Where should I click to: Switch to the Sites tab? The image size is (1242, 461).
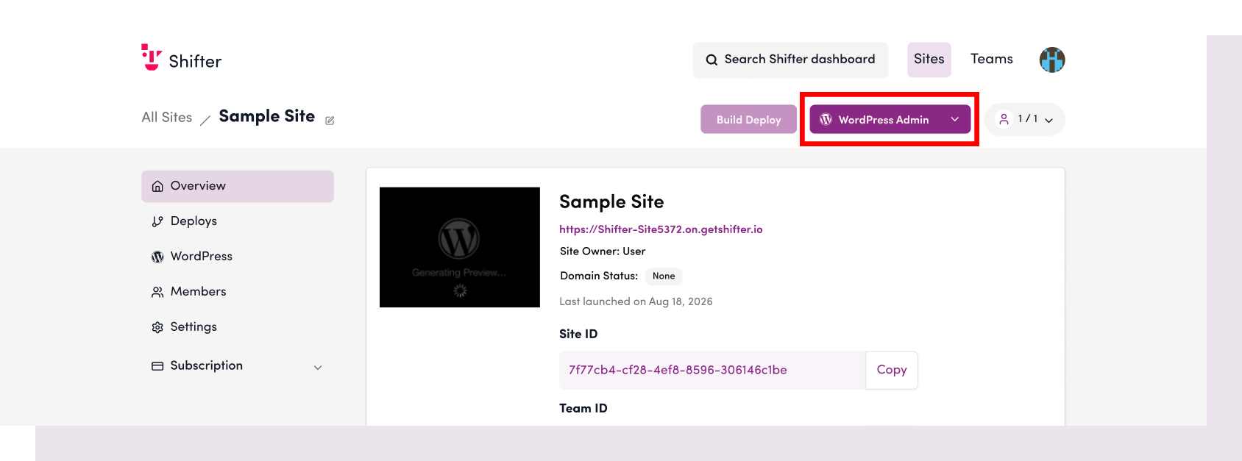click(929, 60)
